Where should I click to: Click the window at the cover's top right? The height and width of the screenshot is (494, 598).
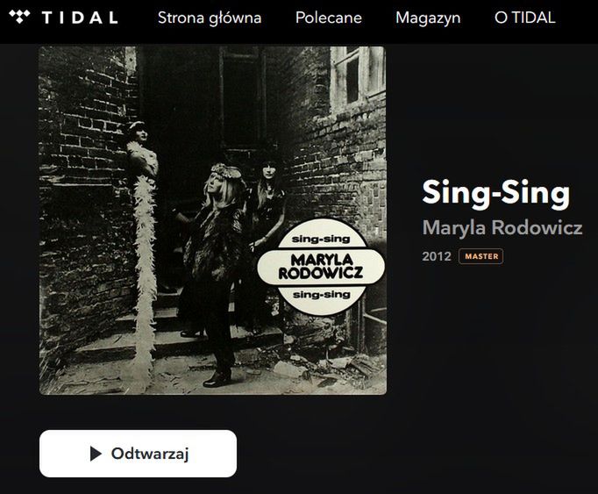click(x=358, y=78)
